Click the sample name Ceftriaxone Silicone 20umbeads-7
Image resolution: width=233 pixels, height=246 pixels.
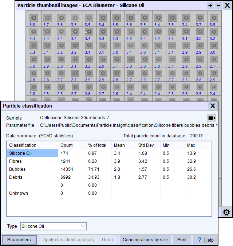point(75,118)
